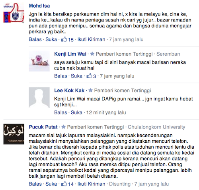Viewport: 199px width, 190px height.
Task: Toggle Ikuti Kiriman on Mohd Isa's comment
Action: pyautogui.click(x=91, y=39)
